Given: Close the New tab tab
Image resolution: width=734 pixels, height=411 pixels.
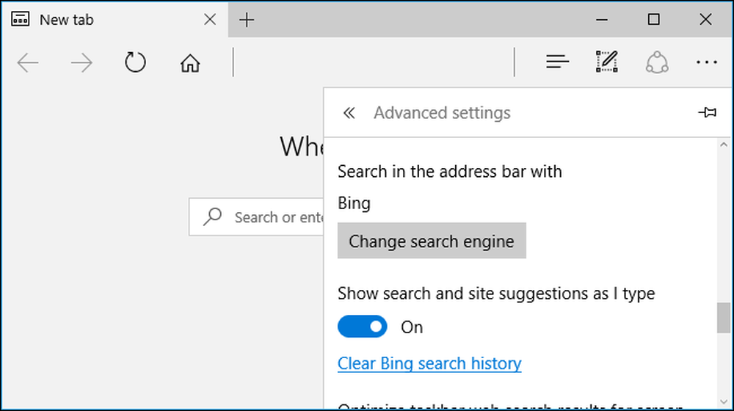Looking at the screenshot, I should 210,20.
